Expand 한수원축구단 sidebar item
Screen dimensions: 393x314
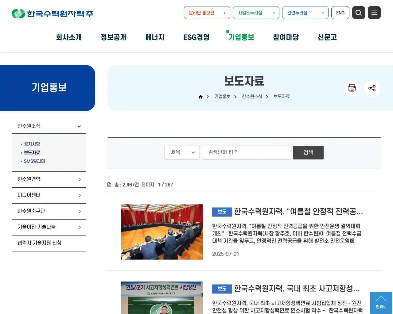(49, 211)
